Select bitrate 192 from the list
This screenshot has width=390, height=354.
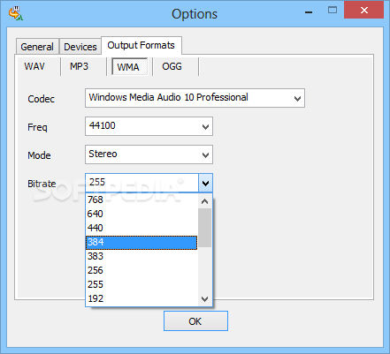point(142,298)
